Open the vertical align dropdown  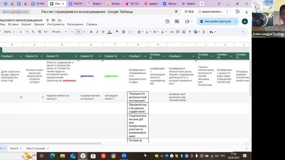click(x=148, y=32)
